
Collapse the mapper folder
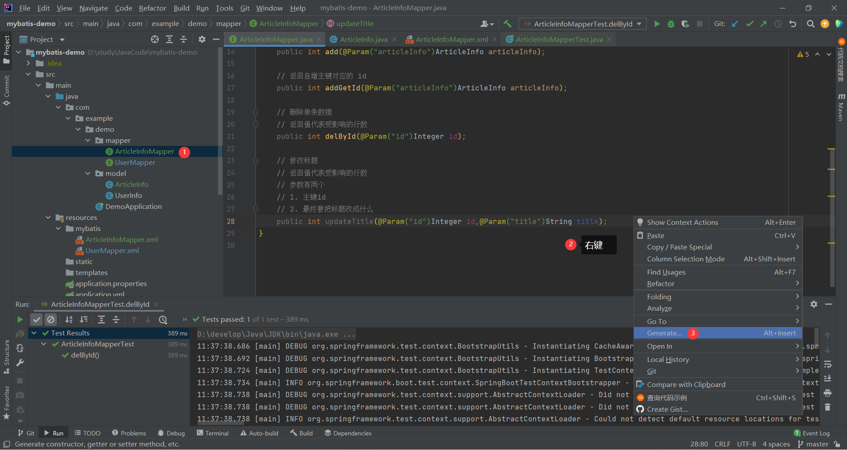tap(88, 141)
